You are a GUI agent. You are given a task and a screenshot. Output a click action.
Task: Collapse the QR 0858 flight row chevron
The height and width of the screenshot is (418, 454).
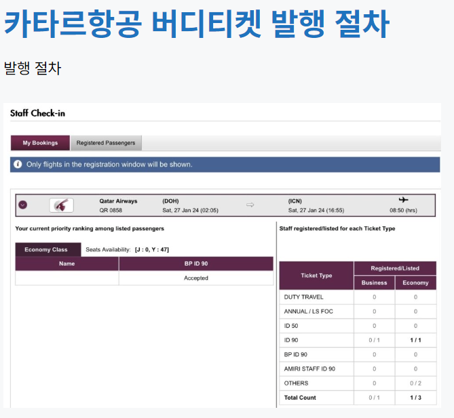point(23,205)
